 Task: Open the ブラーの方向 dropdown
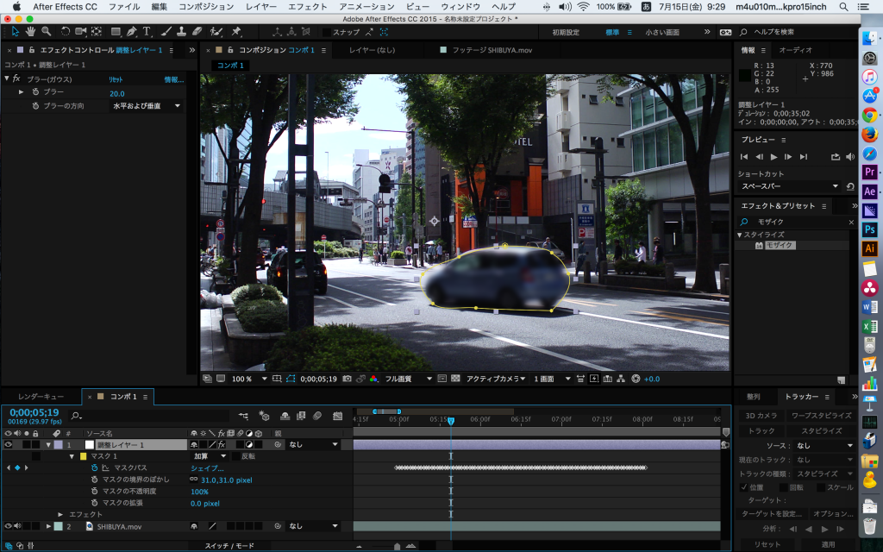tap(147, 106)
